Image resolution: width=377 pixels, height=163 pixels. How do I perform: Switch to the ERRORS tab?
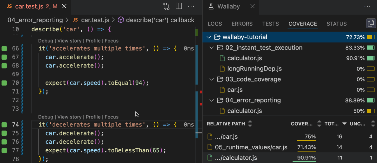(x=242, y=24)
